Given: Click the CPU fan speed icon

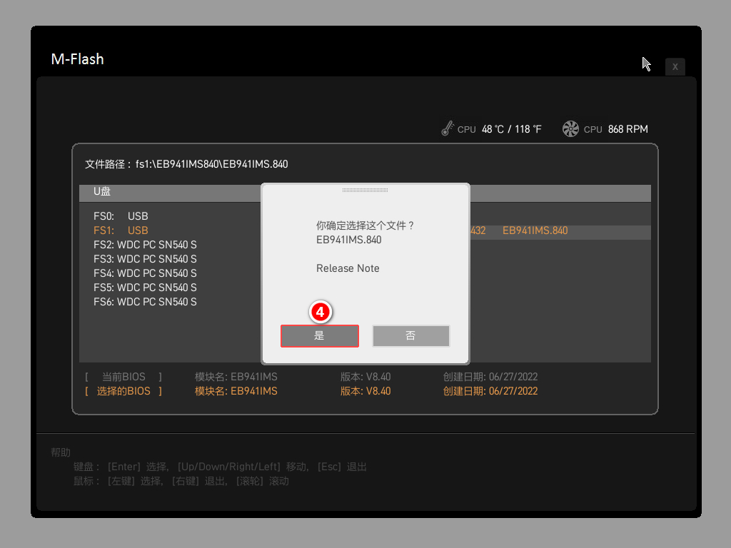Looking at the screenshot, I should coord(570,128).
